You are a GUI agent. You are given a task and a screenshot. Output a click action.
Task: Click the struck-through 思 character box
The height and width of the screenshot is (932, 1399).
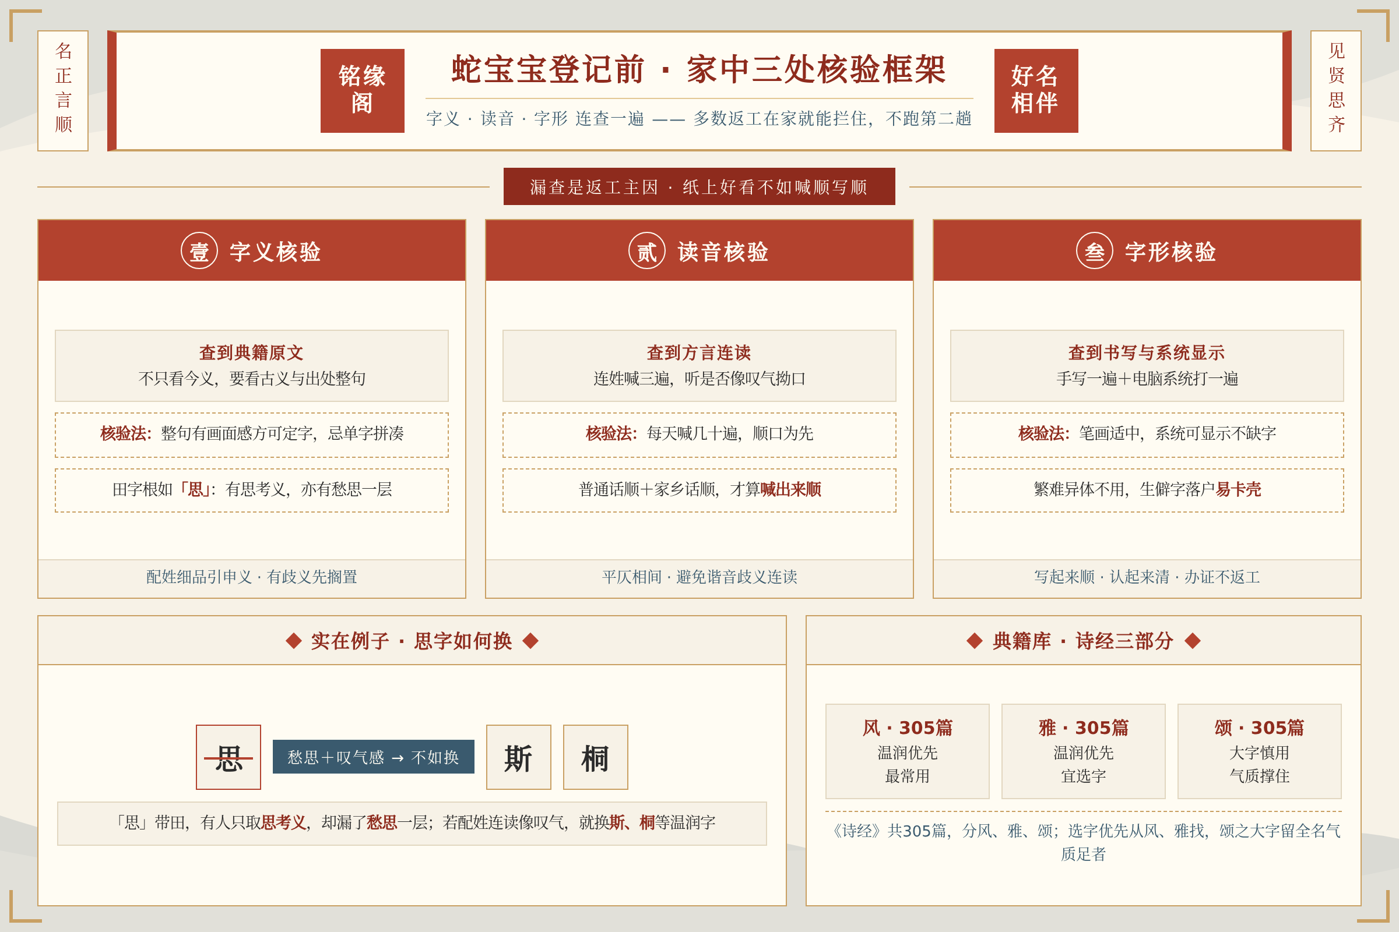(x=229, y=757)
